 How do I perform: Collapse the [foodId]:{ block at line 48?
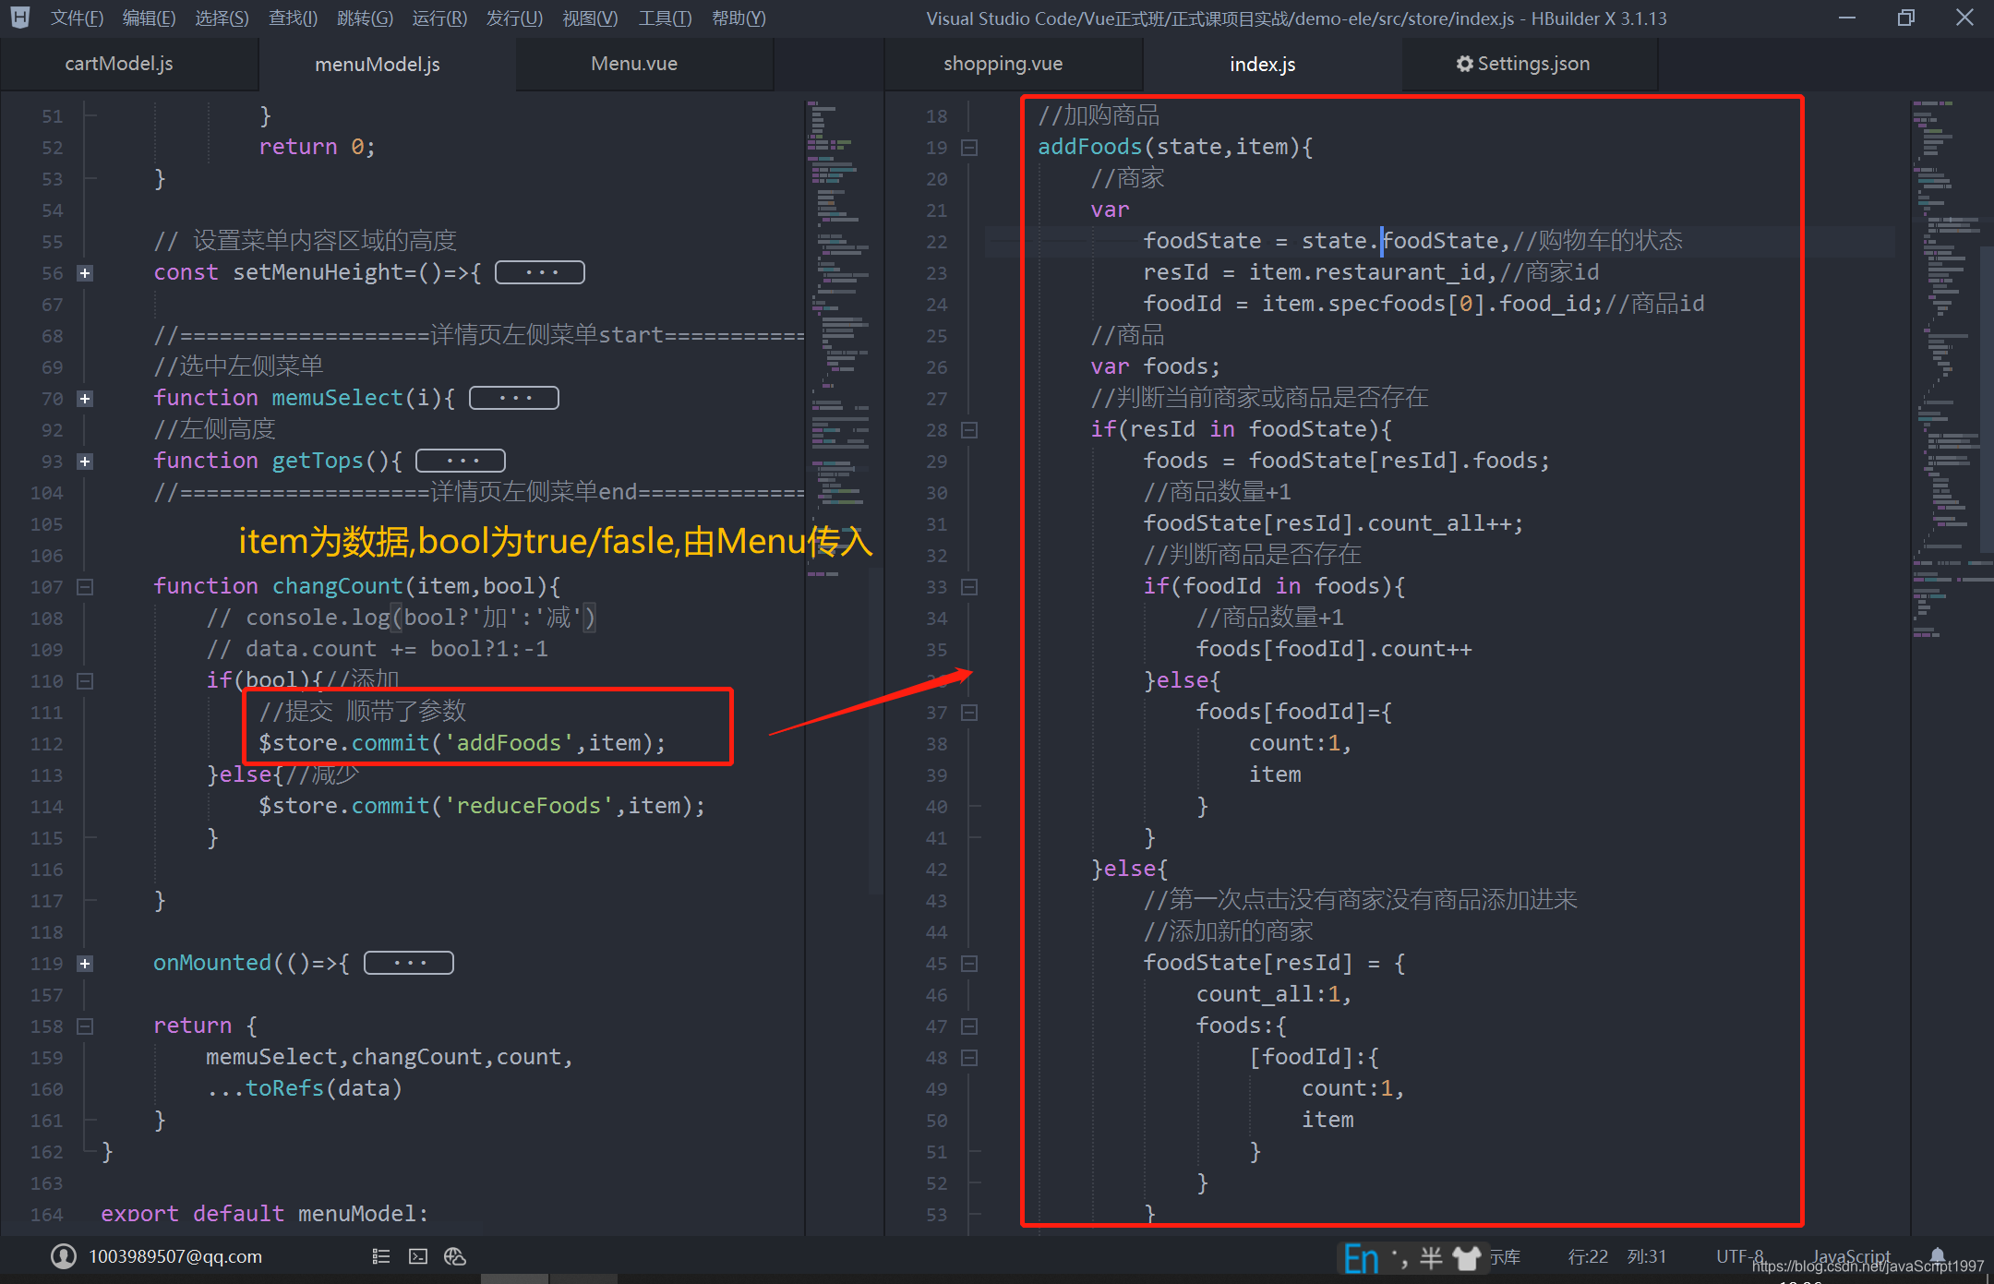click(969, 1058)
